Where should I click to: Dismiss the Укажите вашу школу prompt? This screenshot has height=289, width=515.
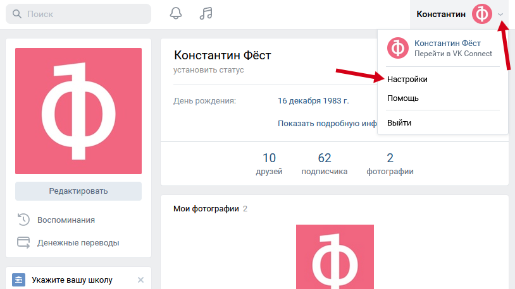coord(140,280)
